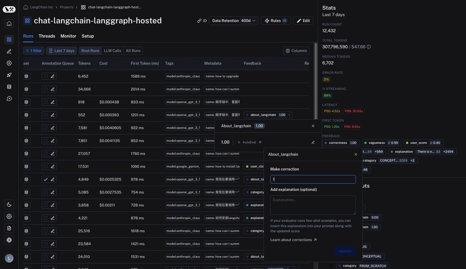Tick the annotation checkbox for 6,452 tokens row
Viewport: 466px width, 269px height.
tap(46, 76)
